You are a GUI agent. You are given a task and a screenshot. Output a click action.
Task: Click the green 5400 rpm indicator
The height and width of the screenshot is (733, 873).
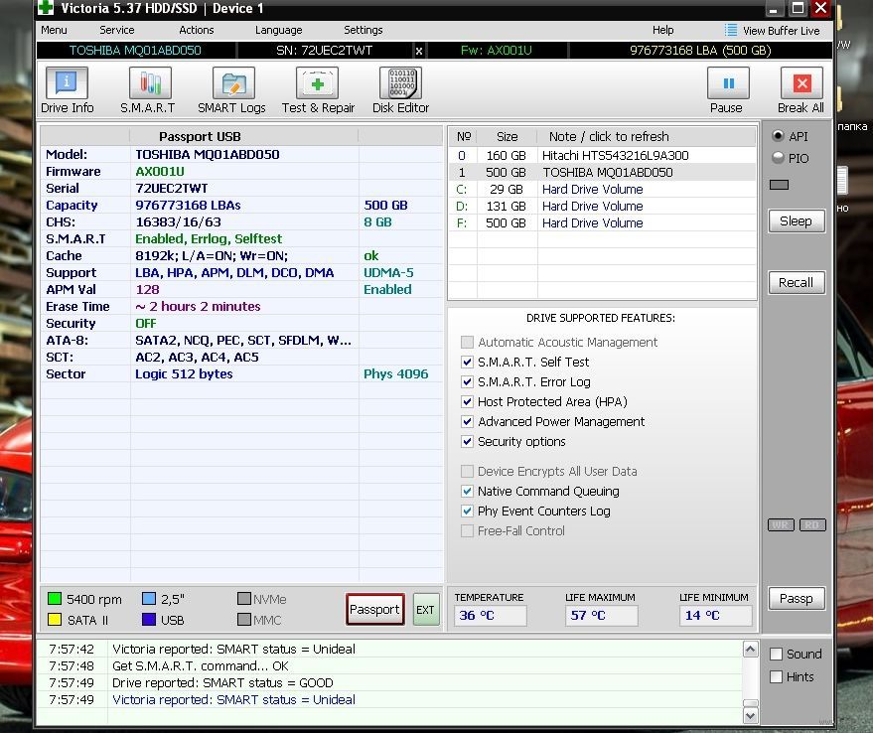click(x=54, y=599)
